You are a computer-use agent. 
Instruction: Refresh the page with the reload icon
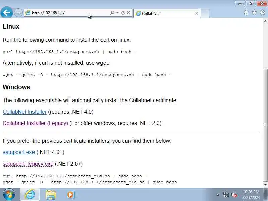pyautogui.click(x=123, y=13)
